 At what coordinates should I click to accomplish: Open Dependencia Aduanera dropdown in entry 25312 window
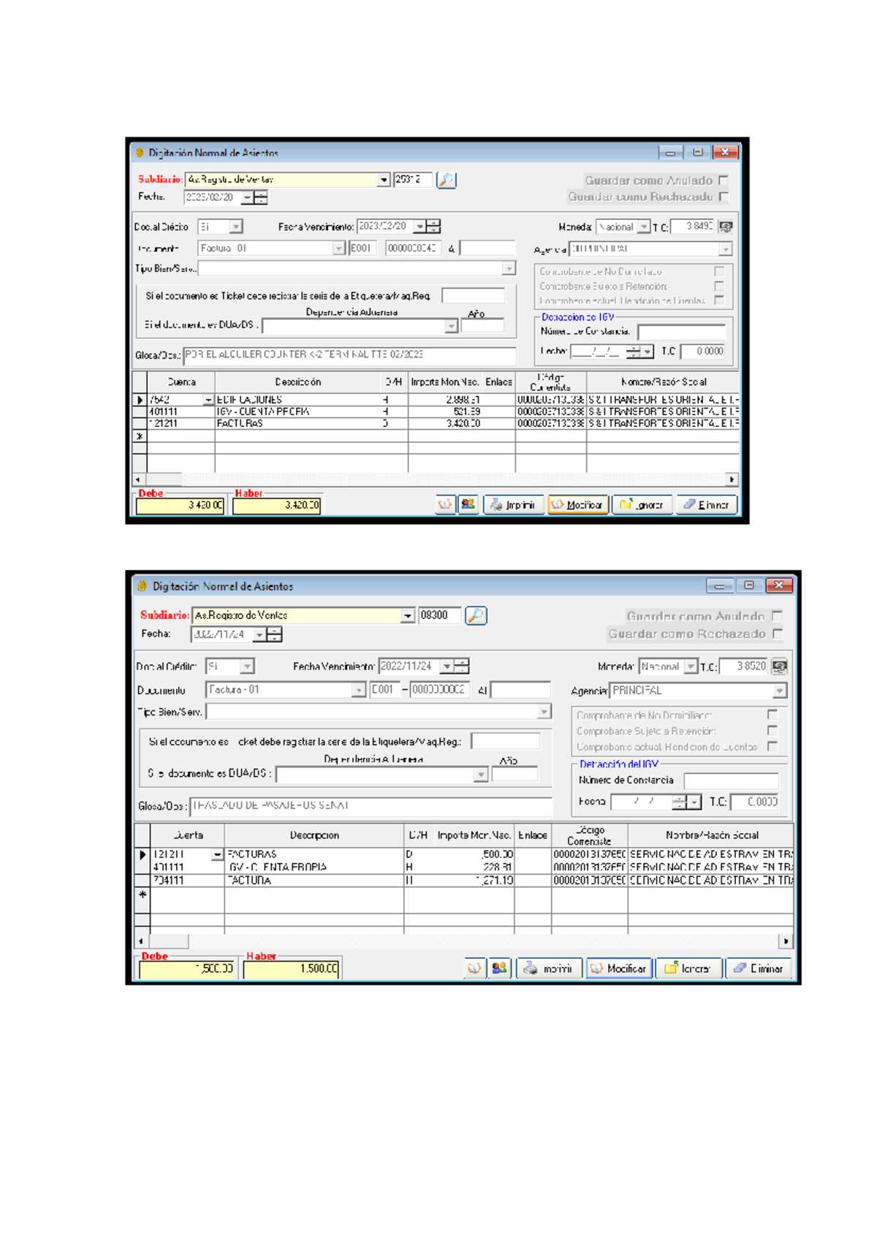tap(452, 327)
